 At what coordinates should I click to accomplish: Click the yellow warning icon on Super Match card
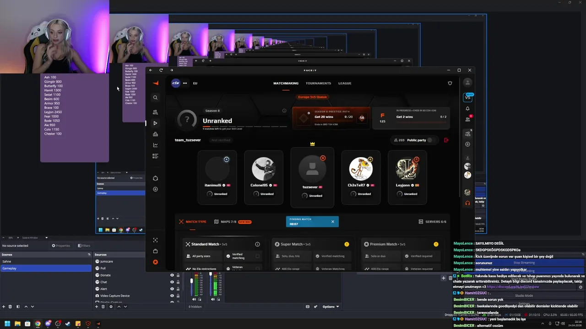[347, 244]
